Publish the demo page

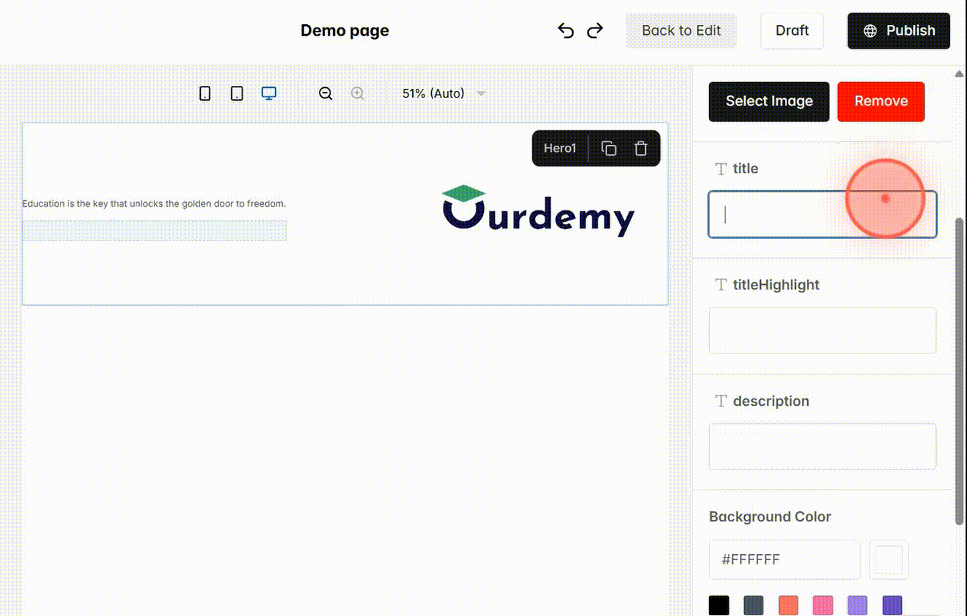click(x=899, y=30)
